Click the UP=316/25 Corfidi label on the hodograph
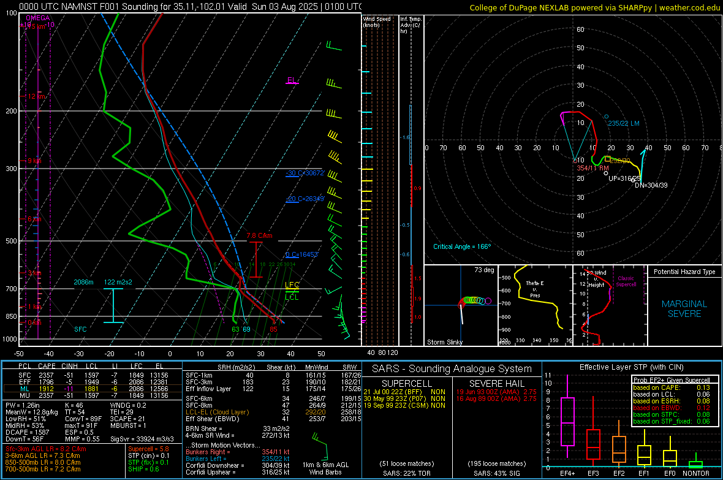The width and height of the screenshot is (723, 480). click(x=624, y=178)
